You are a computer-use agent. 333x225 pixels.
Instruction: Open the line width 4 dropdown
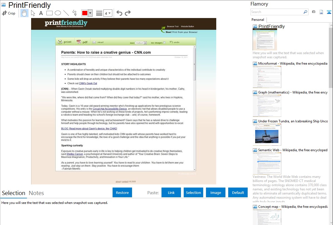coord(108,13)
